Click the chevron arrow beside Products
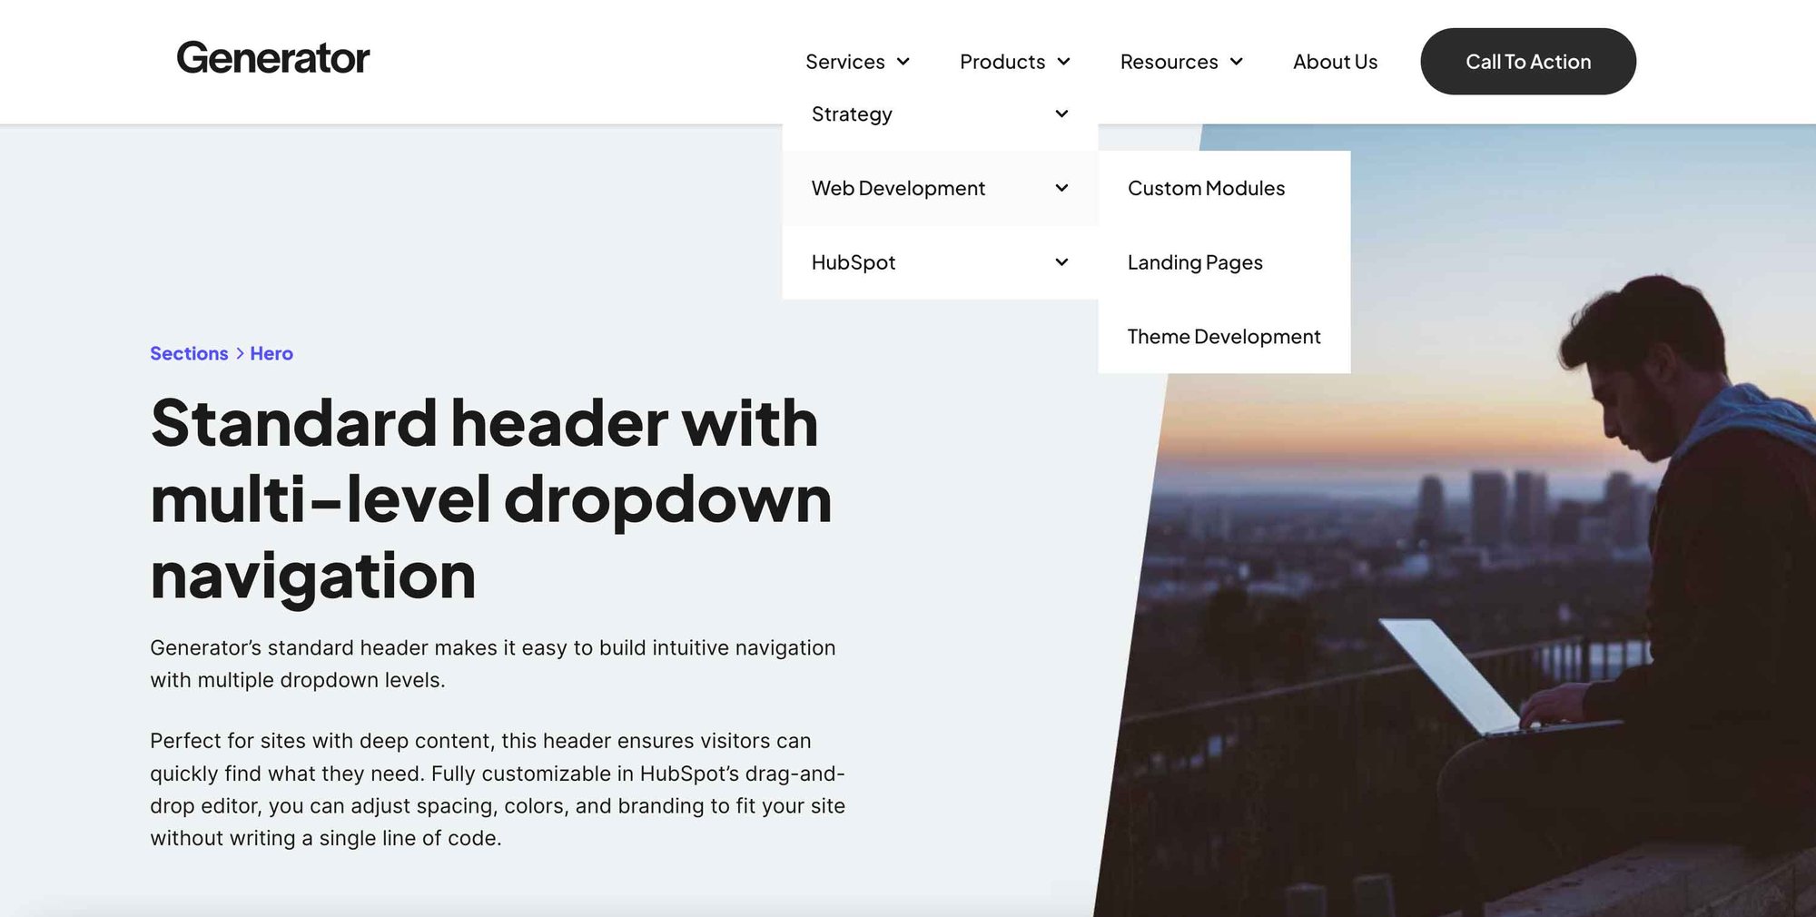 point(1064,62)
